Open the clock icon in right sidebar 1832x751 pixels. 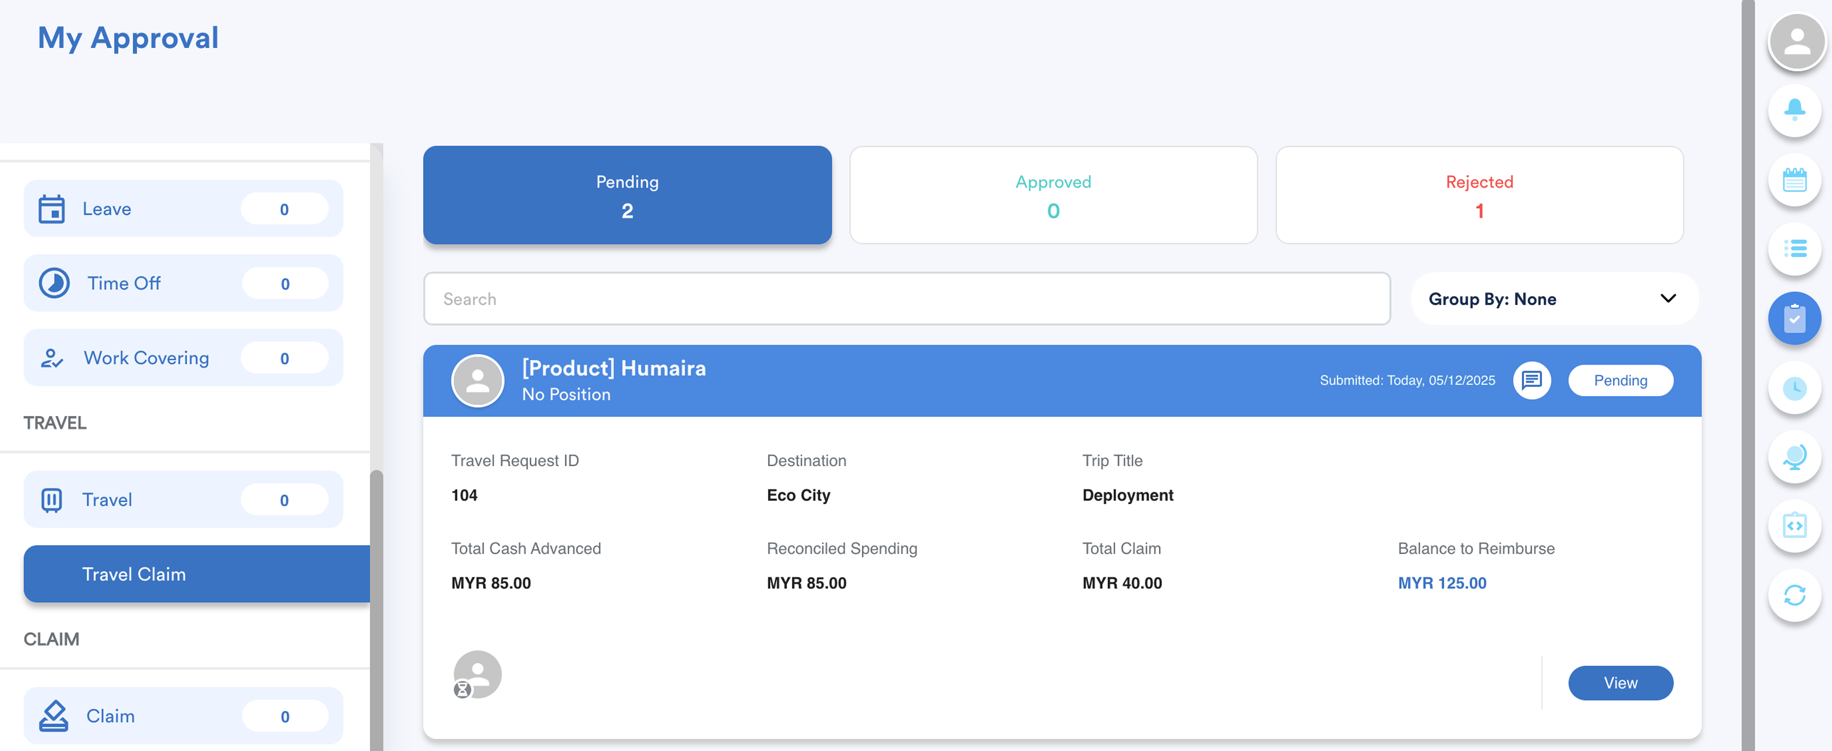1794,387
